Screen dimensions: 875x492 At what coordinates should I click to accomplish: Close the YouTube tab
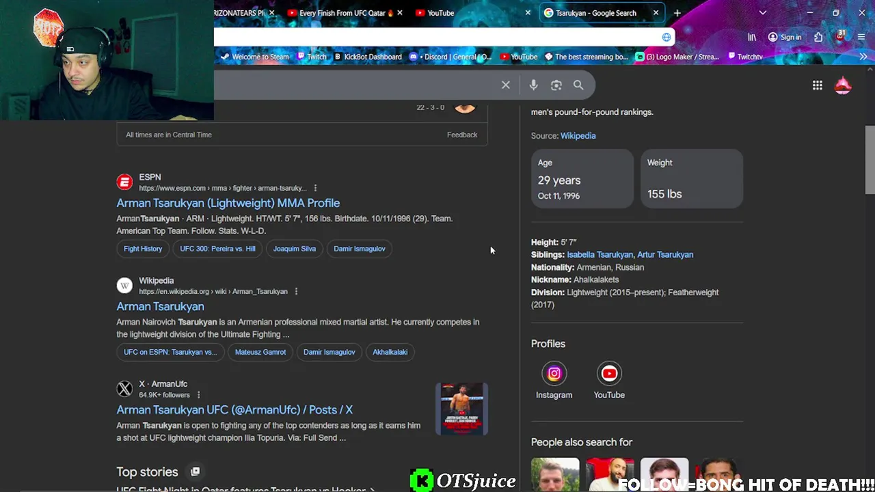click(528, 13)
